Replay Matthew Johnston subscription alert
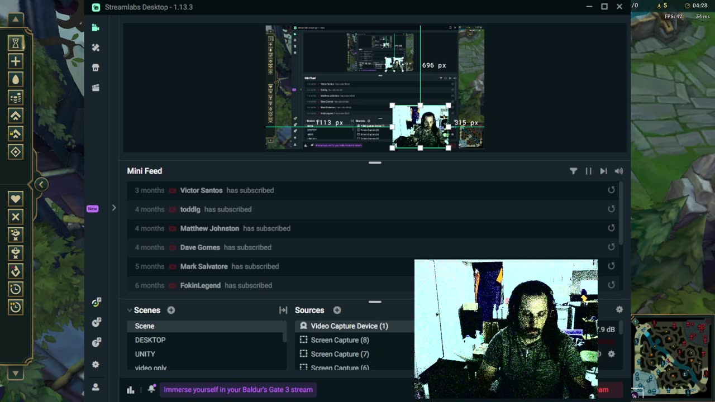Screen dimensions: 715x402 coord(611,228)
